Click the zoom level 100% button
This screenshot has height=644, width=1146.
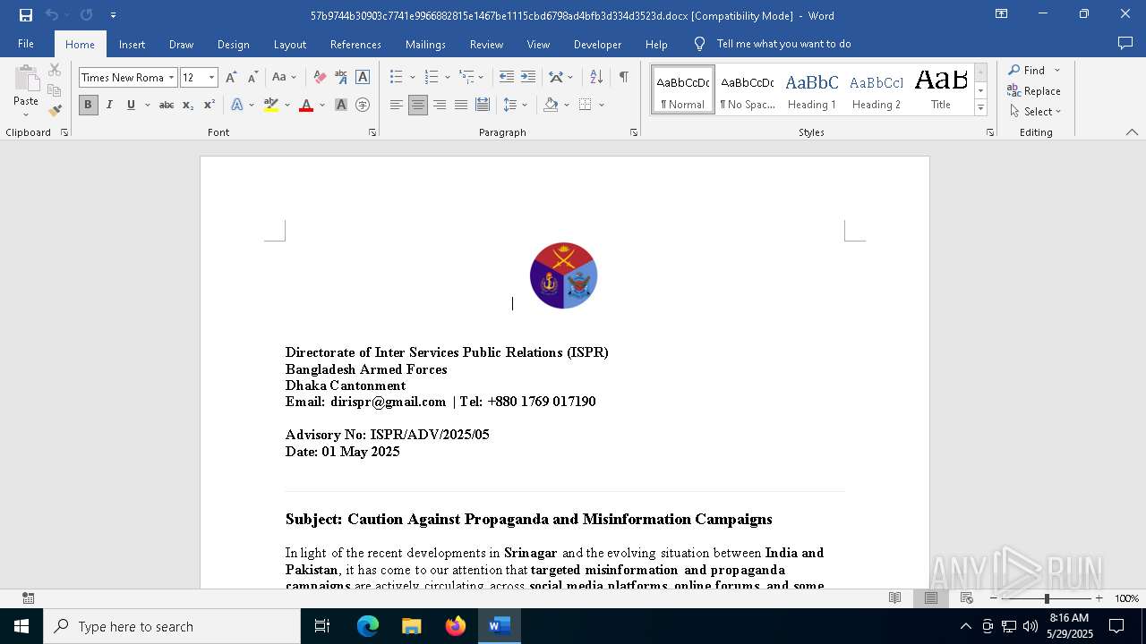point(1126,598)
